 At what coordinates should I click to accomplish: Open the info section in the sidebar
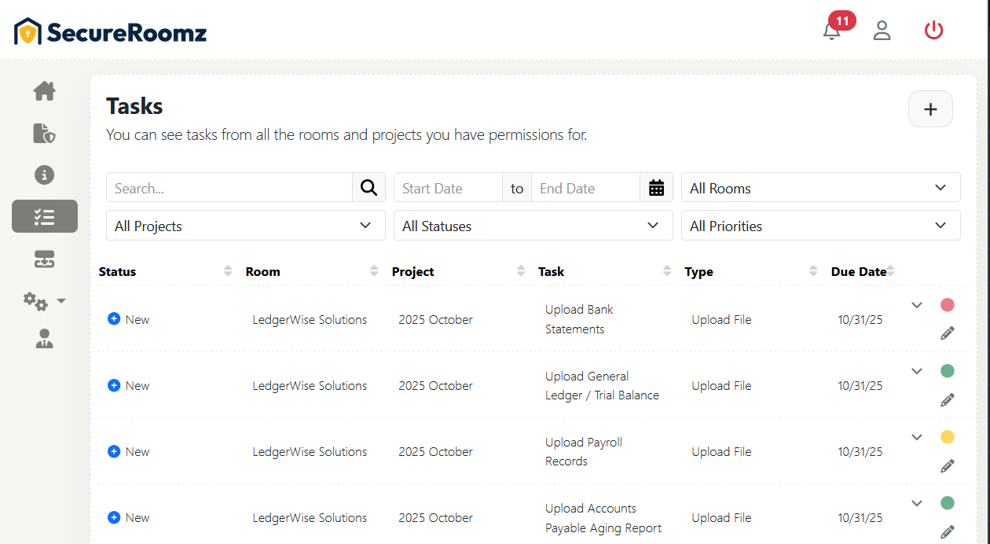[44, 175]
